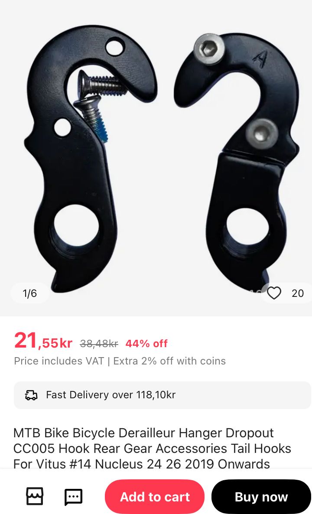Open the chat message icon
This screenshot has height=514, width=312.
73,497
